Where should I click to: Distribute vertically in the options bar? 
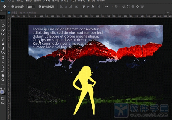coord(76,7)
